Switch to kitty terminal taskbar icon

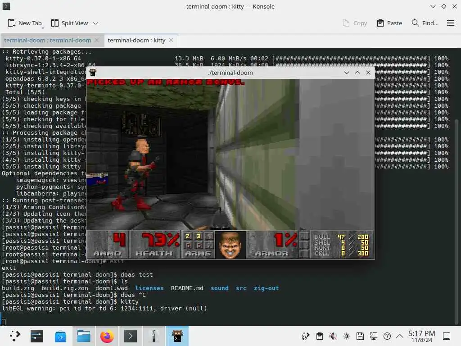pos(177,336)
